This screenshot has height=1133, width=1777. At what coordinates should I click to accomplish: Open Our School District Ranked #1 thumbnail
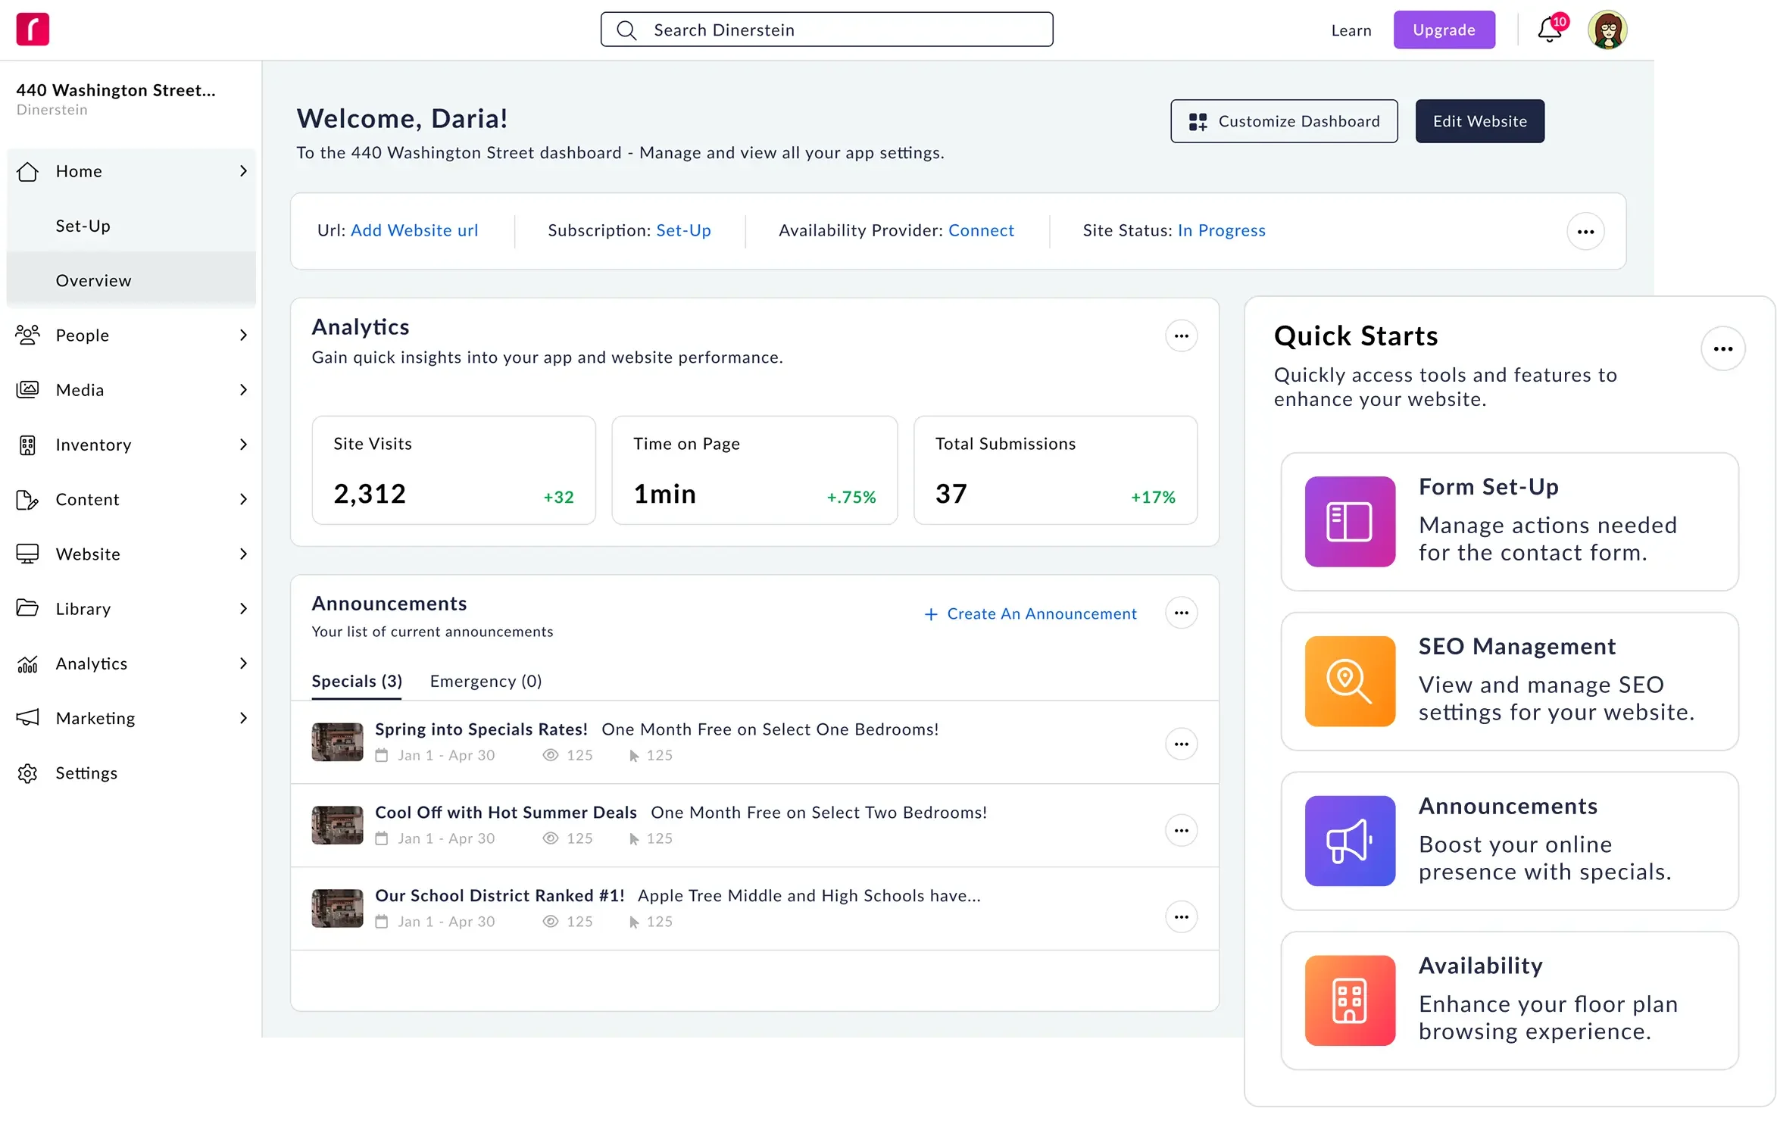click(337, 909)
